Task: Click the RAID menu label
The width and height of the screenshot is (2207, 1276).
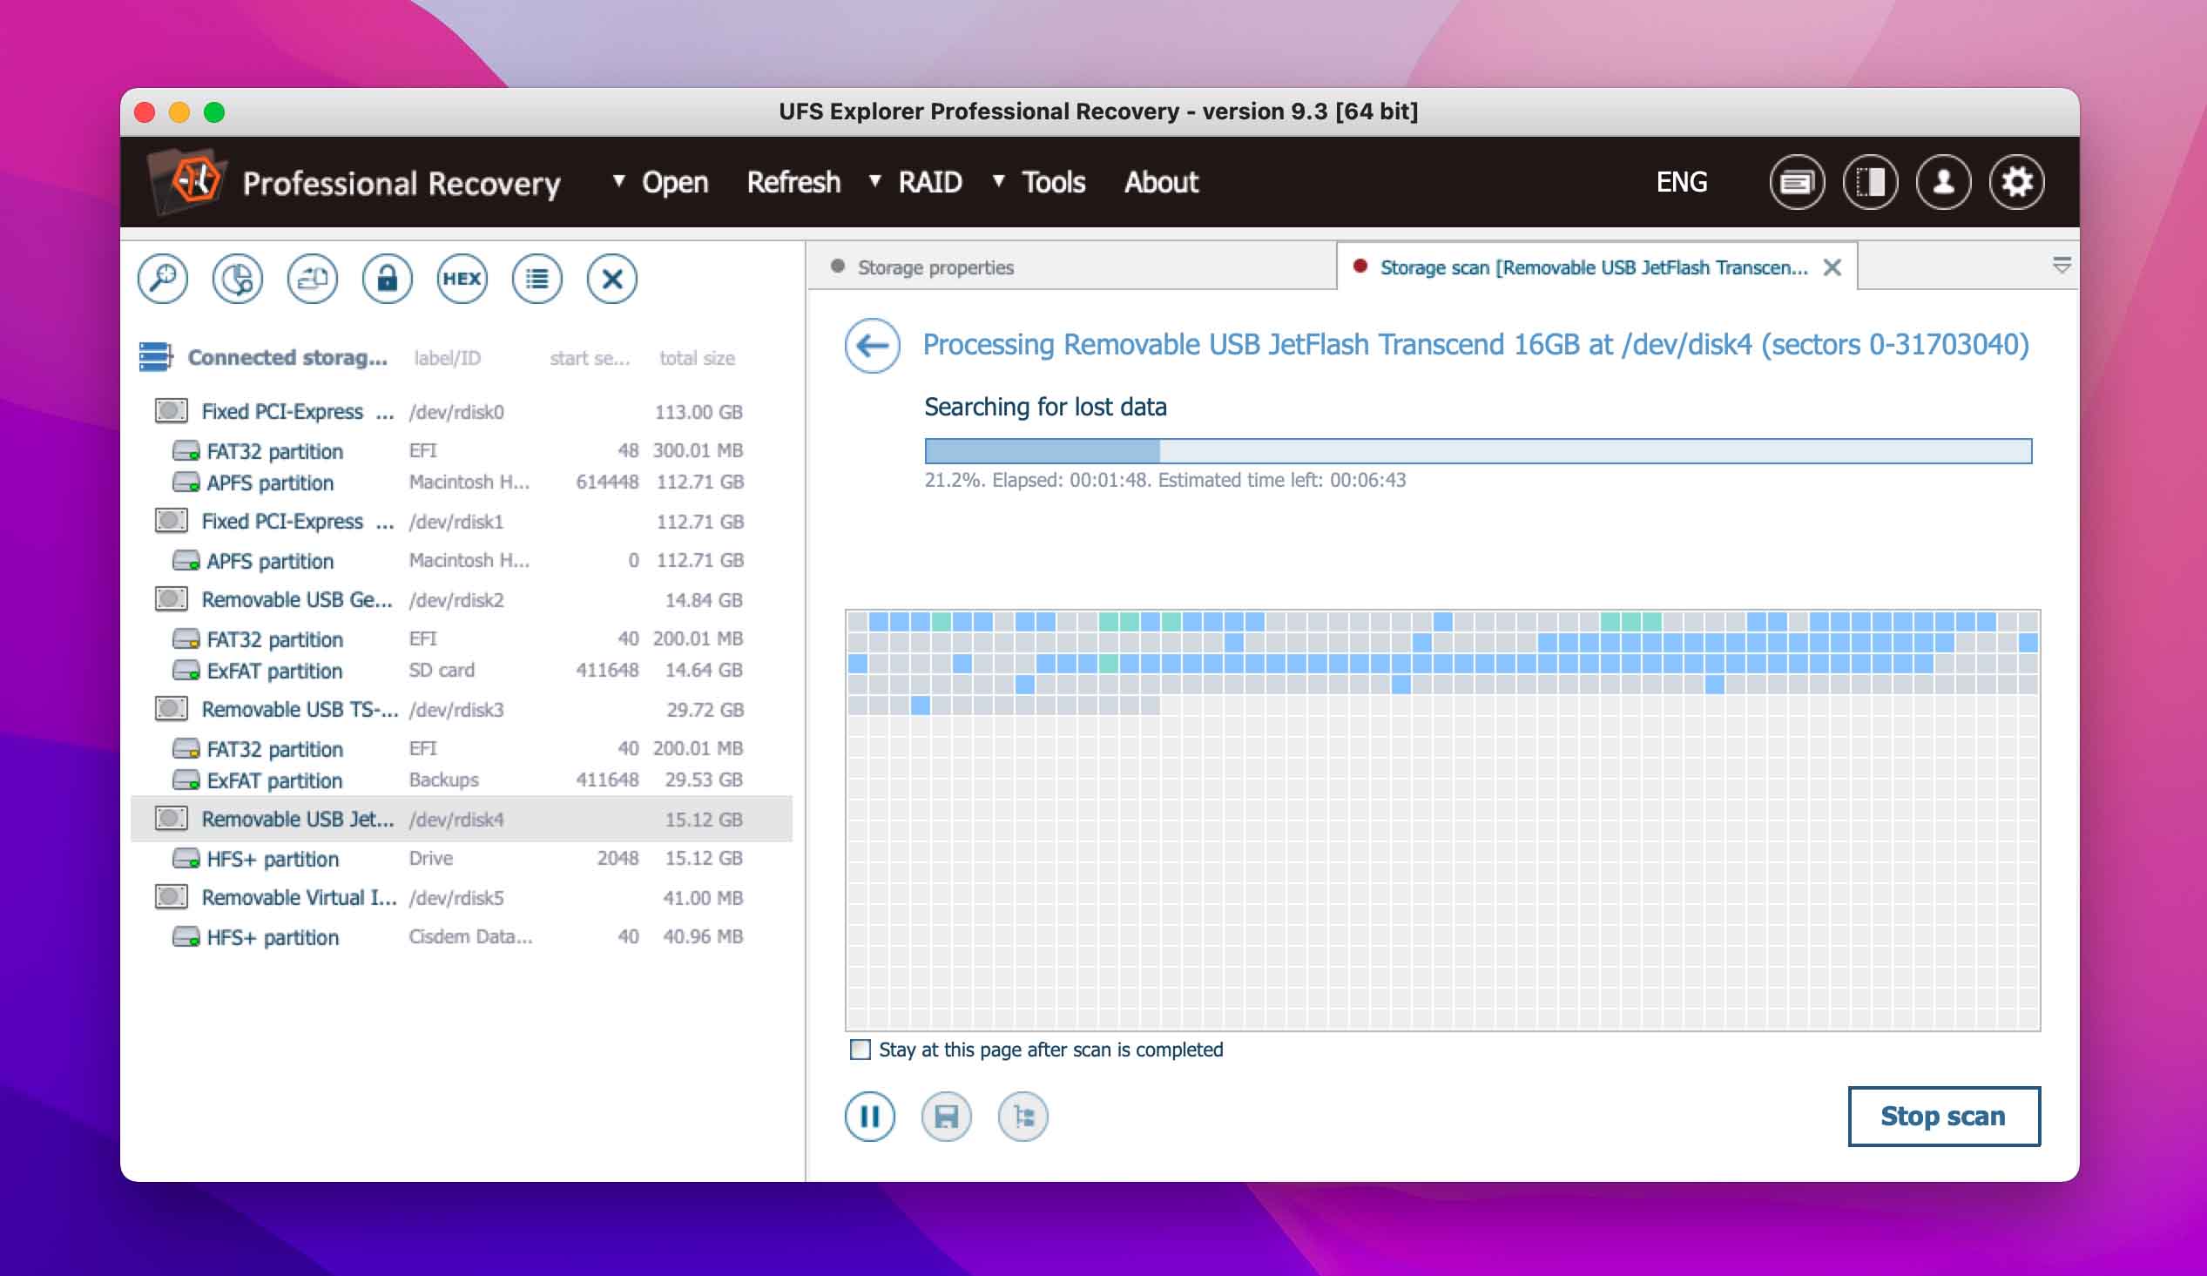Action: pyautogui.click(x=930, y=182)
